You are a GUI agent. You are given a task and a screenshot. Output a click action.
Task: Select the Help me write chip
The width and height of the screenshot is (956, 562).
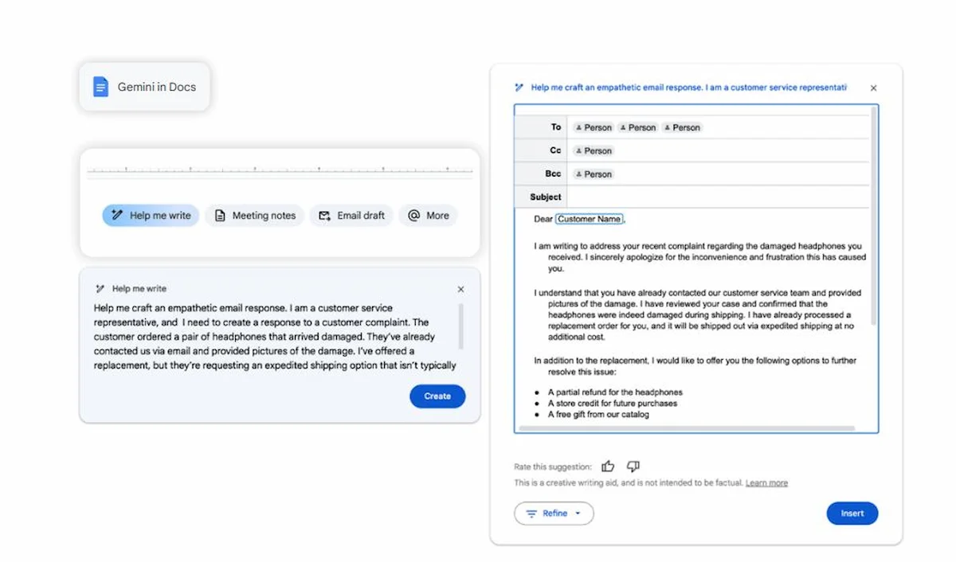click(150, 215)
